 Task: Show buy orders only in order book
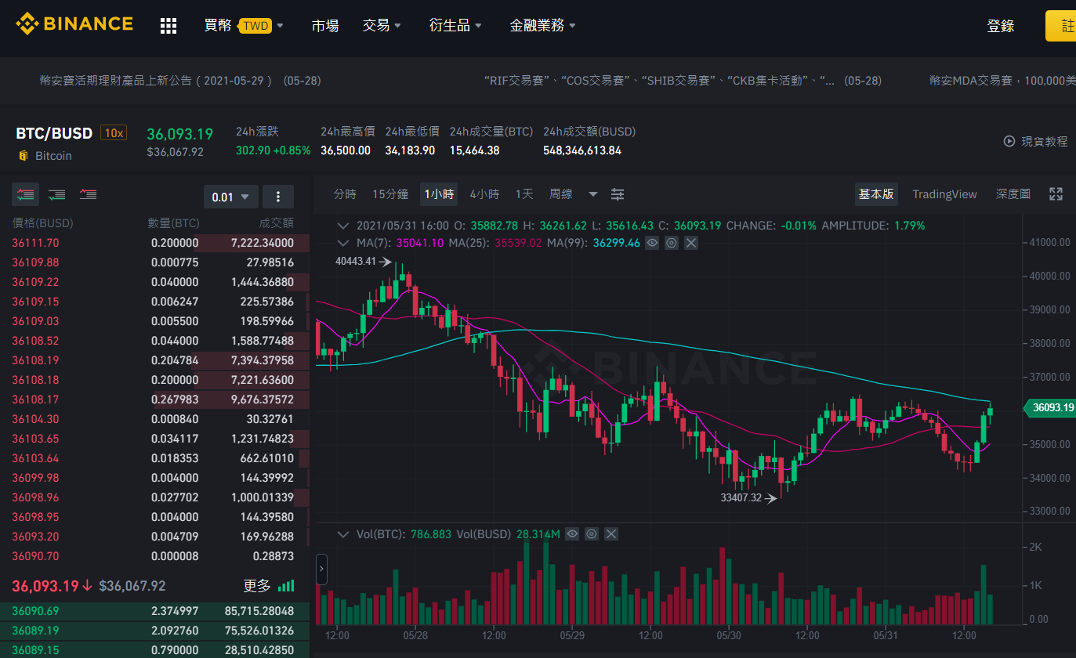[x=56, y=194]
